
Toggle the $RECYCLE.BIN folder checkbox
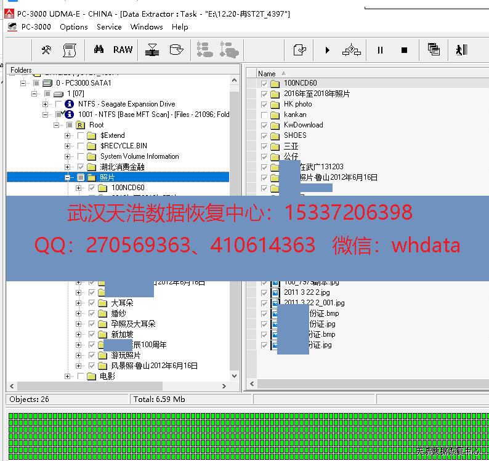click(x=81, y=146)
